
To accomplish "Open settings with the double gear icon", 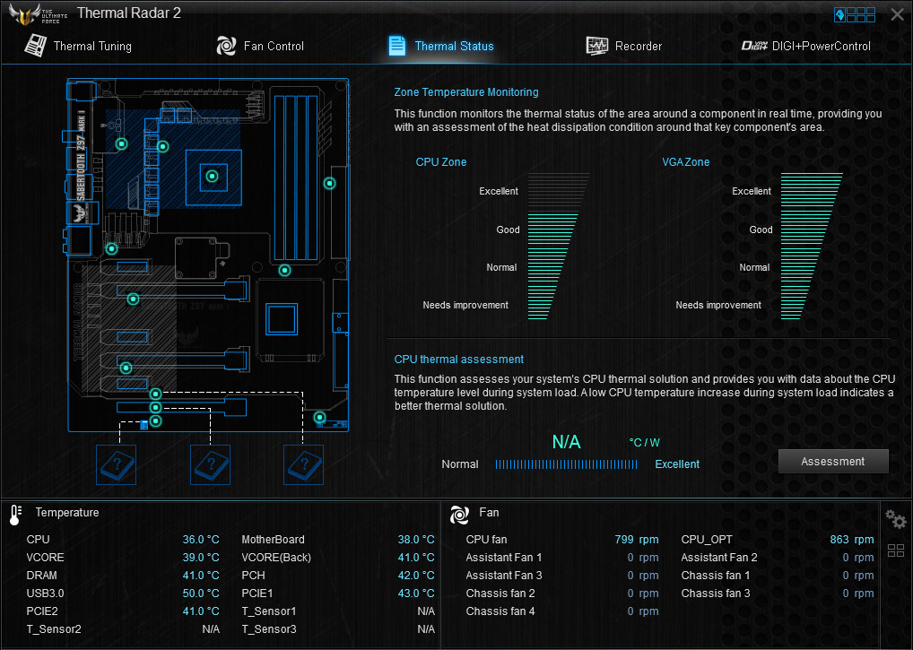I will tap(896, 518).
